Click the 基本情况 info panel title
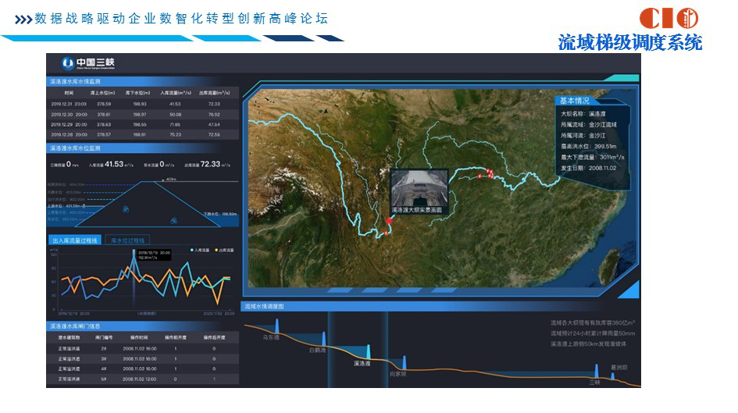 pyautogui.click(x=574, y=101)
